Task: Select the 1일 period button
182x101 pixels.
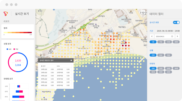Action: tap(153, 42)
